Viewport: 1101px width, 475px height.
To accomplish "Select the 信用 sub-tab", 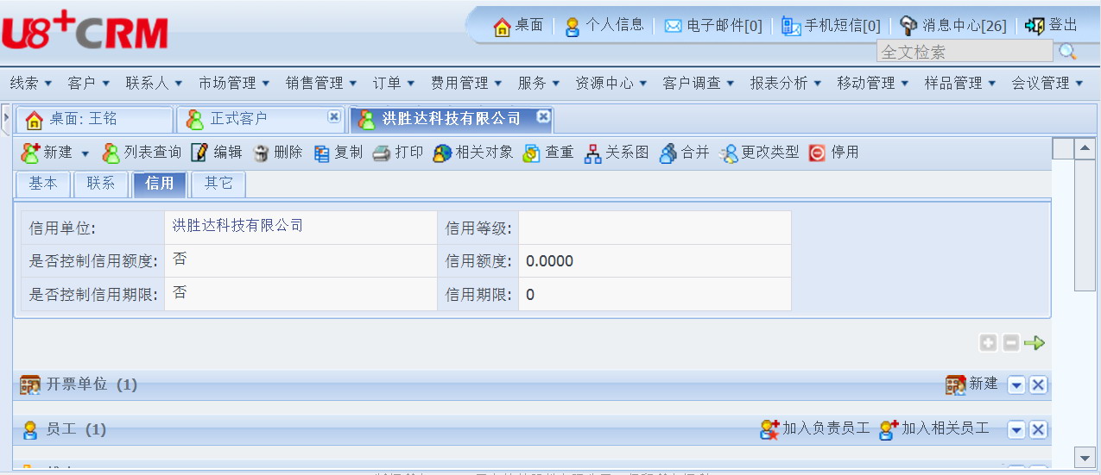I will [160, 184].
